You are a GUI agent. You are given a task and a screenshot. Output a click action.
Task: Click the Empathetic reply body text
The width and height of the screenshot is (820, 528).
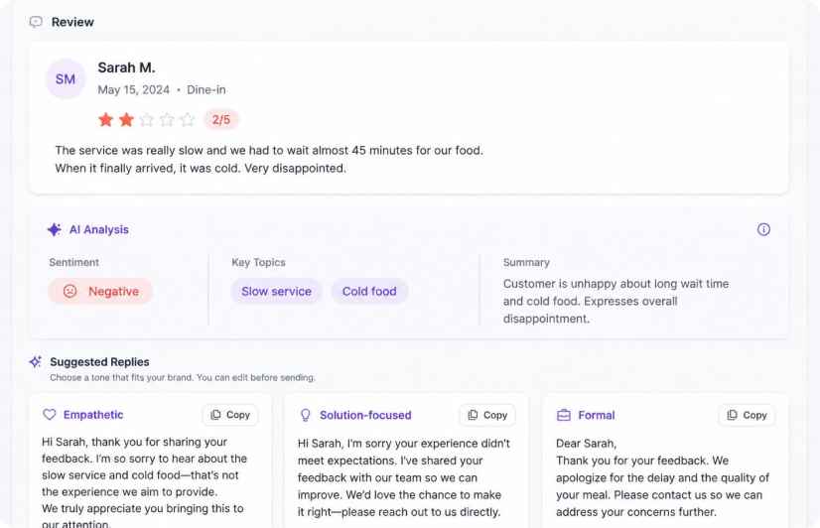144,482
